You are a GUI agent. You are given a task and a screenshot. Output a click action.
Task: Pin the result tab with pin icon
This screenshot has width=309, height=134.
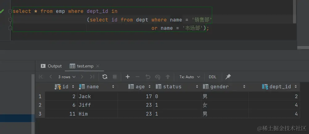click(x=228, y=77)
